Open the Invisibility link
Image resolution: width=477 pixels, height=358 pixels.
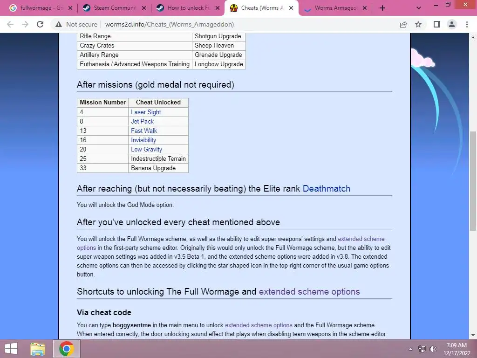143,140
